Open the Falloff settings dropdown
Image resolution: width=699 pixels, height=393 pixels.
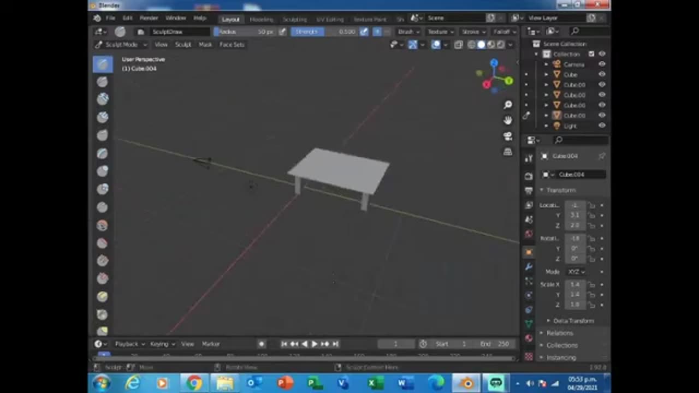point(505,32)
